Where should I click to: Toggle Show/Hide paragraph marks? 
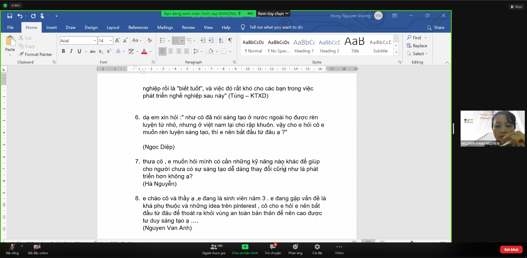[230, 40]
